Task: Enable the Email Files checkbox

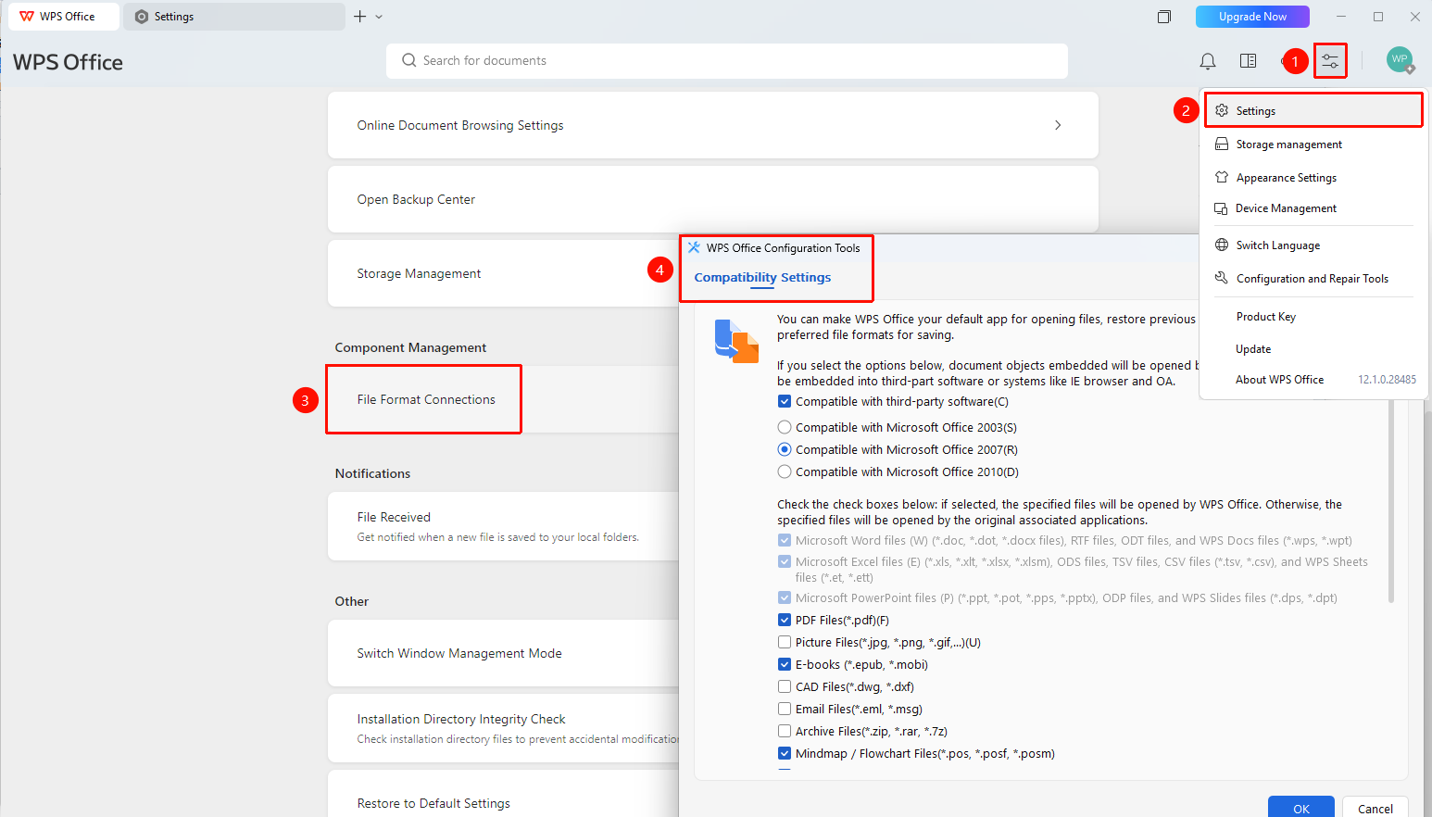Action: [x=785, y=710]
